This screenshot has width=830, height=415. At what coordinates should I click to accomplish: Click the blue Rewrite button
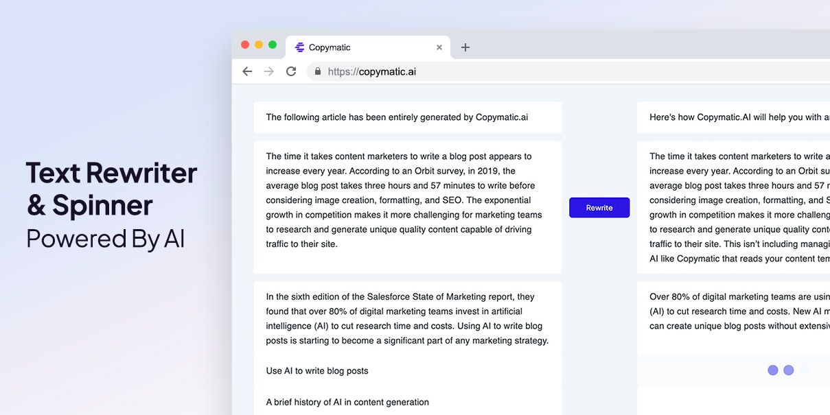point(599,208)
